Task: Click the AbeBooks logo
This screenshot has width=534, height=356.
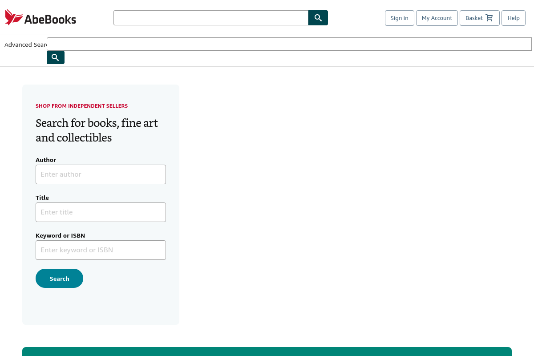Action: point(40,18)
